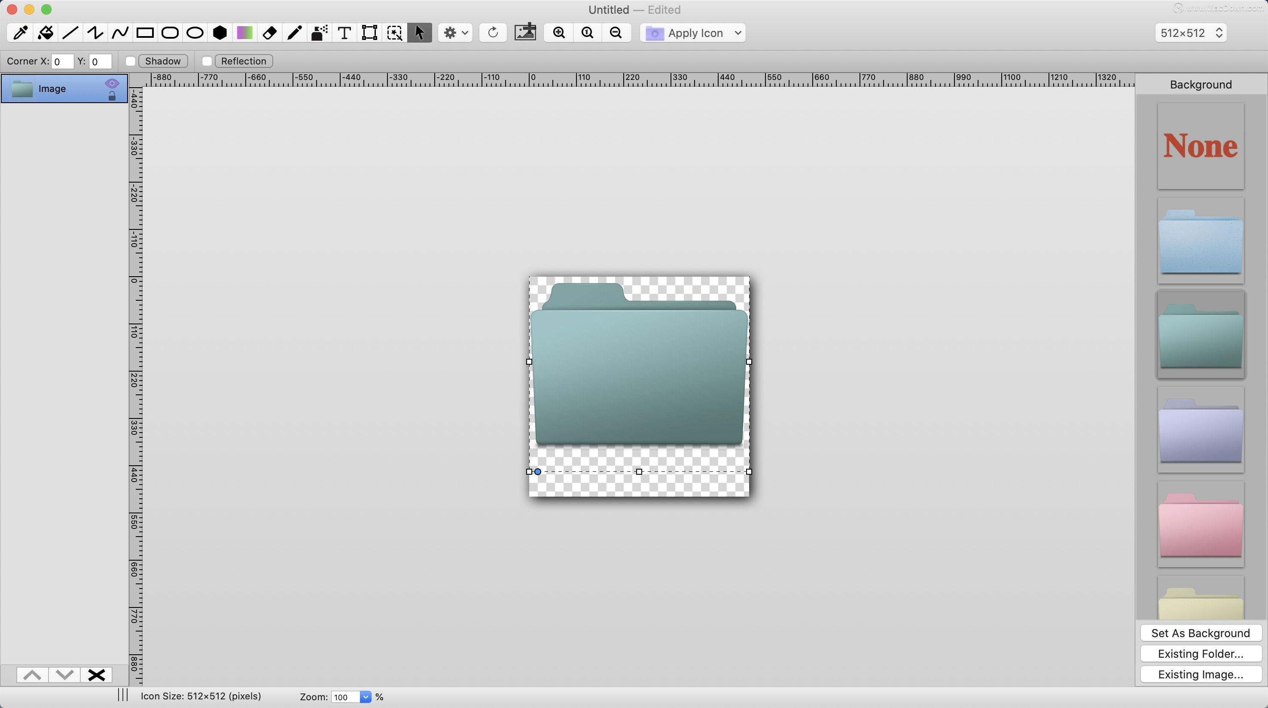
Task: Toggle the lock on Image layer
Action: click(x=112, y=95)
